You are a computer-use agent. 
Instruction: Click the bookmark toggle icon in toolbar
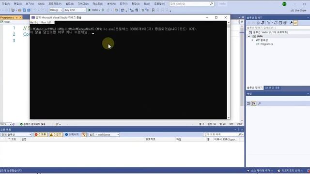(x=153, y=10)
